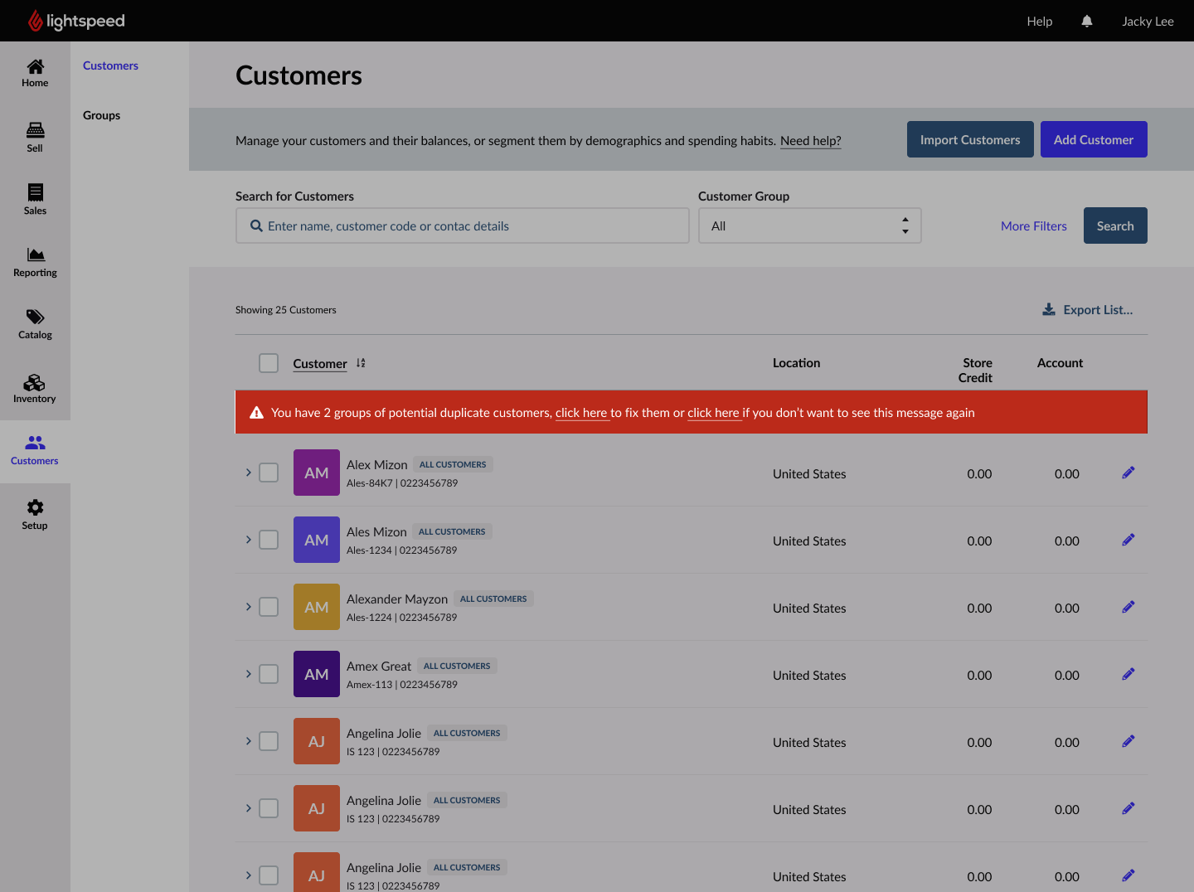
Task: Open the Customer Group dropdown
Action: tap(809, 225)
